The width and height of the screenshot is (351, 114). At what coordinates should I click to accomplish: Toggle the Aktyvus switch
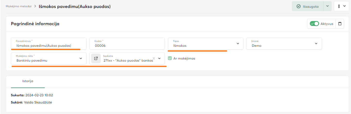[314, 24]
